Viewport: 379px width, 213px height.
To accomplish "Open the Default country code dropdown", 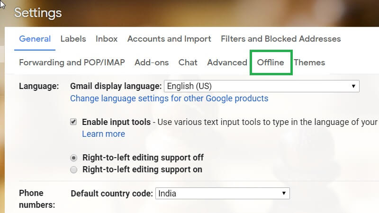I will click(x=222, y=194).
